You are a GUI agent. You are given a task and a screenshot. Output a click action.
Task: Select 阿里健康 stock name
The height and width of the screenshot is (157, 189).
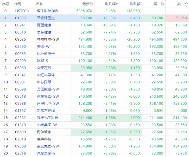point(44,25)
